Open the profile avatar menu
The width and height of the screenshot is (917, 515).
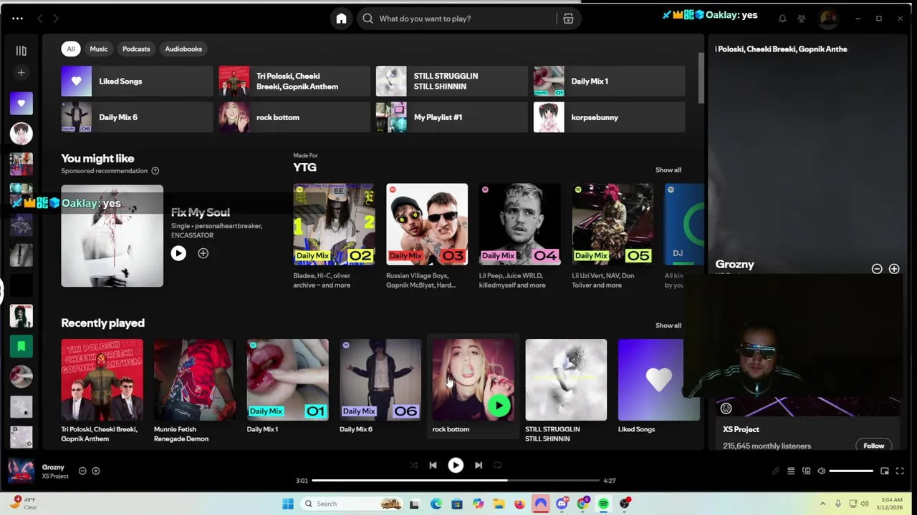coord(828,19)
